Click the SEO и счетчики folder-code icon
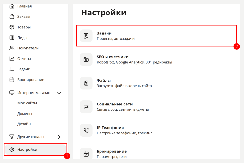Screen dimensions: 244x163 86,59
